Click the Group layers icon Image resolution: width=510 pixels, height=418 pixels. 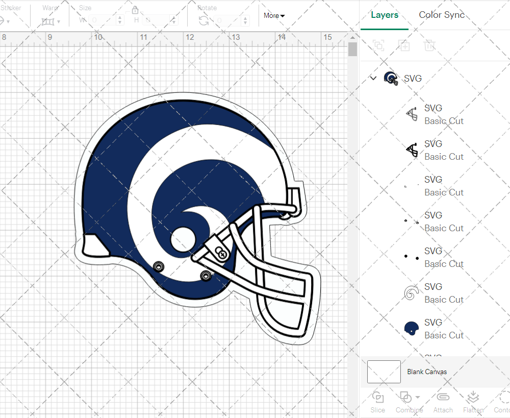click(x=378, y=45)
